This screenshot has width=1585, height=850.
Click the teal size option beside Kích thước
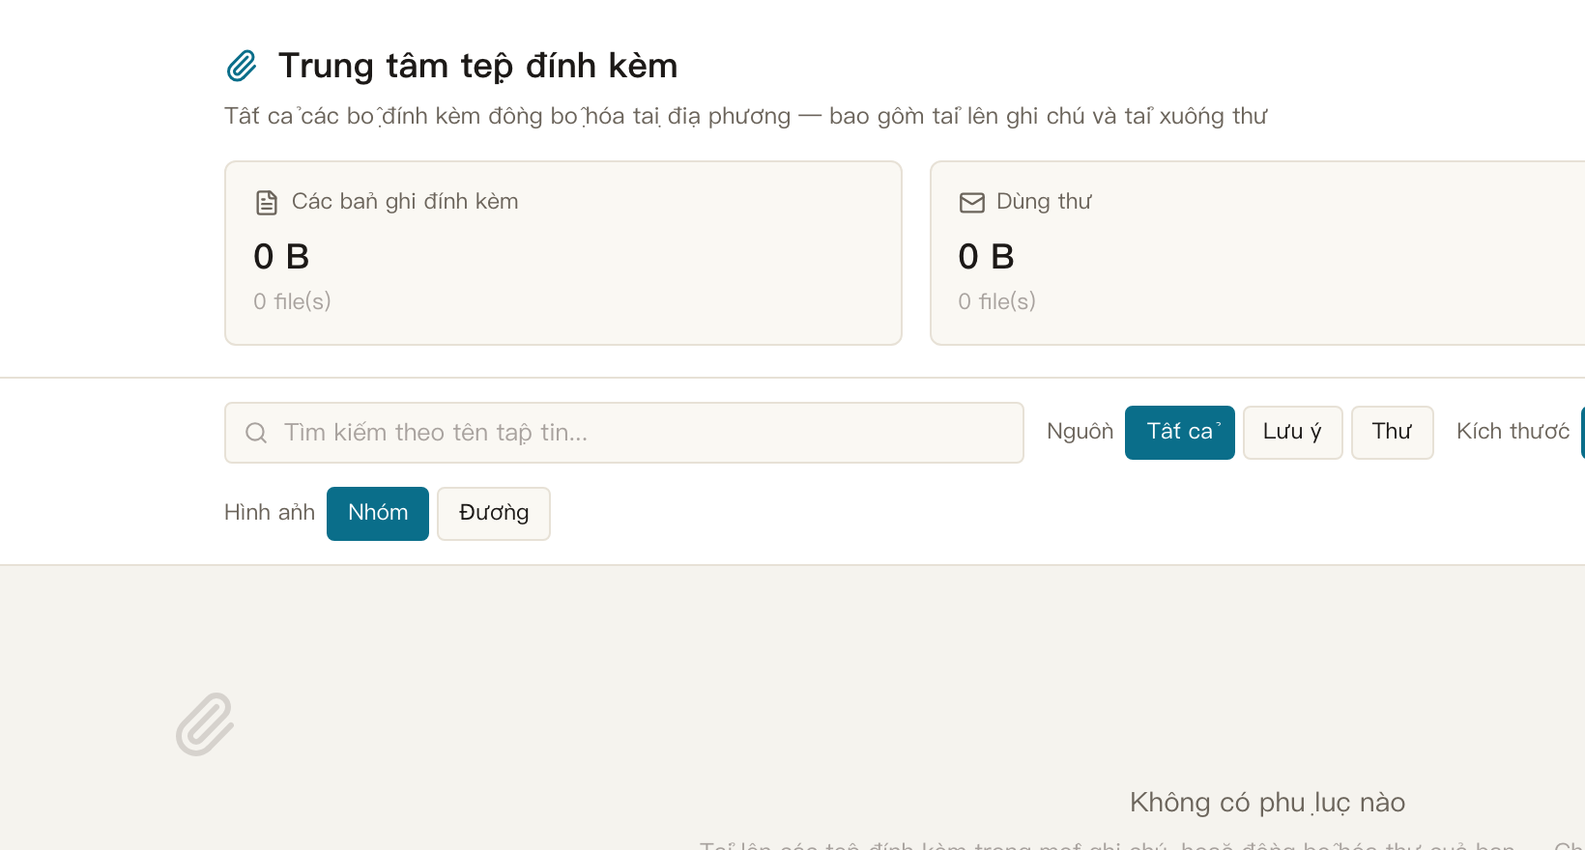tap(1582, 433)
